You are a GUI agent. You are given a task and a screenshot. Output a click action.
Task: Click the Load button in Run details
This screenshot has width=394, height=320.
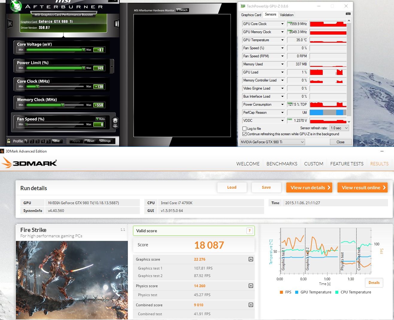(232, 187)
